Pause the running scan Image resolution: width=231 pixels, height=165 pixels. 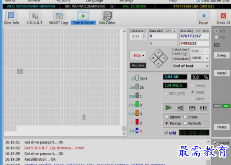click(x=204, y=18)
